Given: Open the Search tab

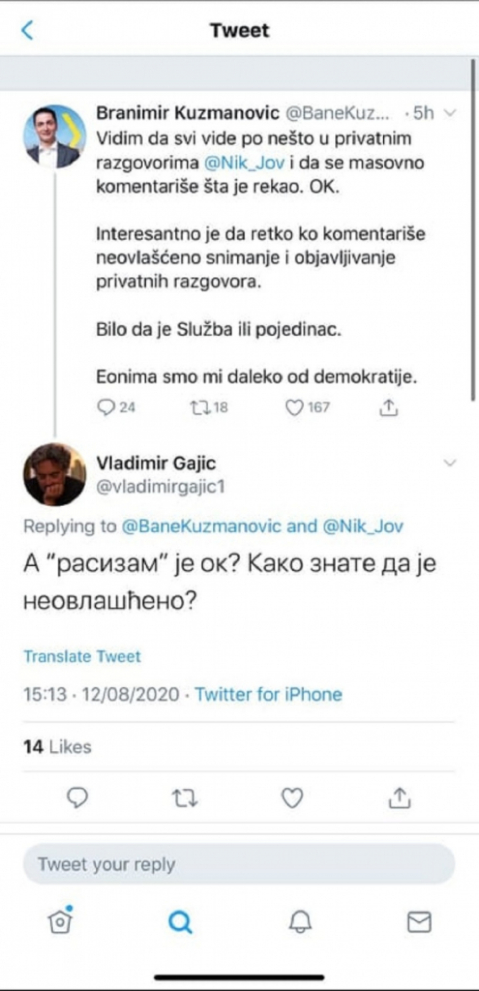Looking at the screenshot, I should [x=180, y=921].
